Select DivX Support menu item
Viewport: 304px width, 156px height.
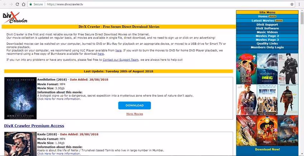(267, 25)
